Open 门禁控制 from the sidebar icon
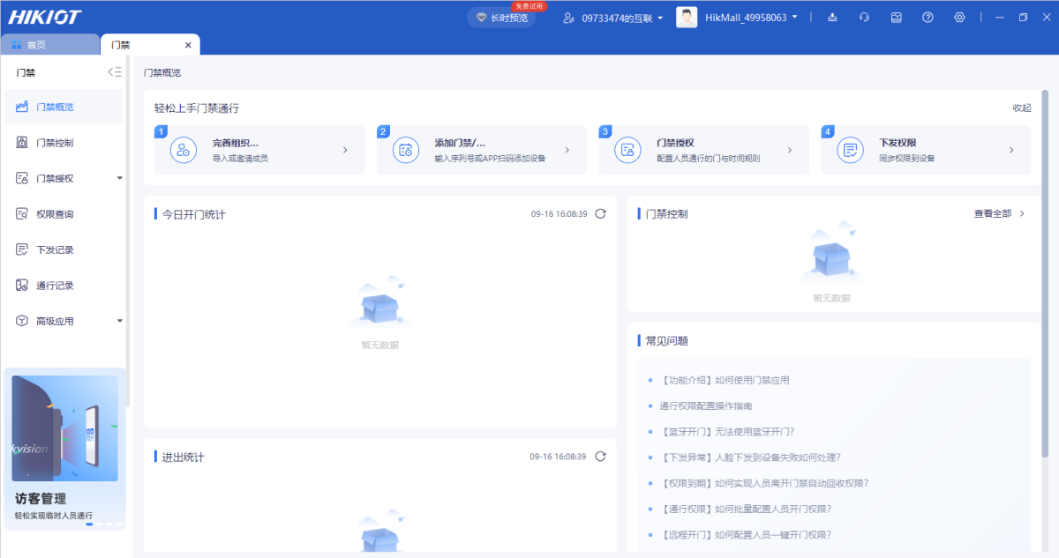Viewport: 1059px width, 558px height. pos(22,142)
